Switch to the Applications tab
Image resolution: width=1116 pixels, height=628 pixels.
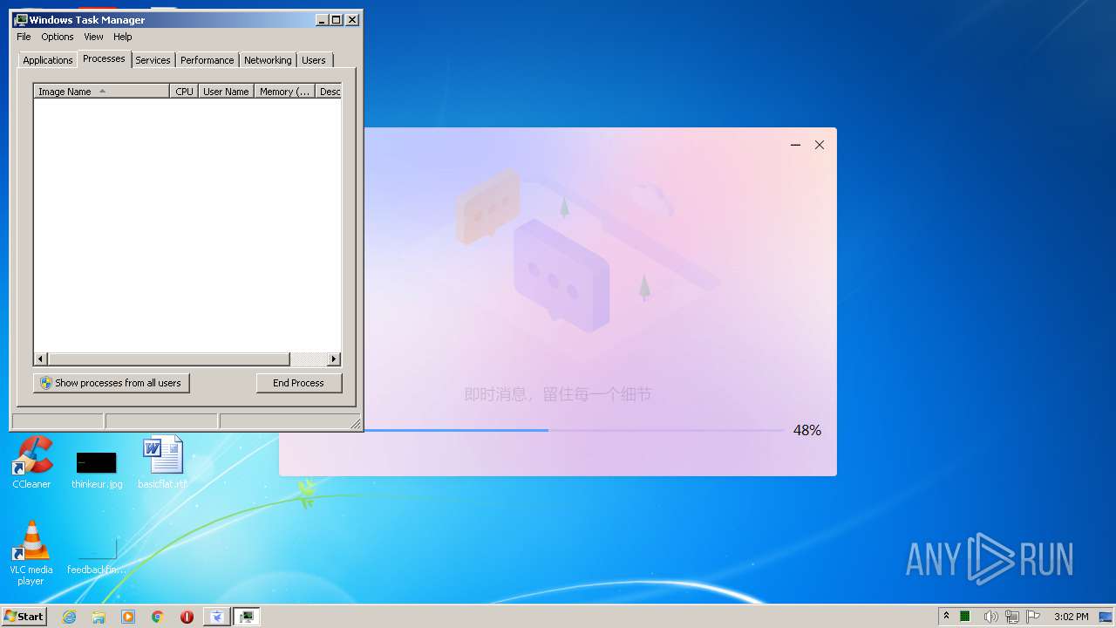coord(47,60)
